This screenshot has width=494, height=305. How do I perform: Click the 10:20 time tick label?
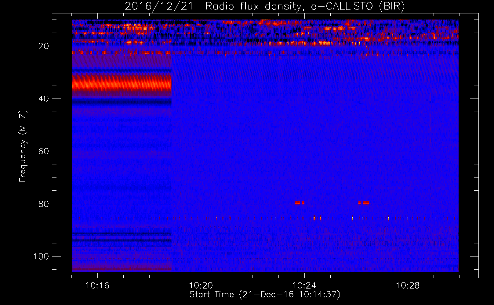pyautogui.click(x=201, y=286)
